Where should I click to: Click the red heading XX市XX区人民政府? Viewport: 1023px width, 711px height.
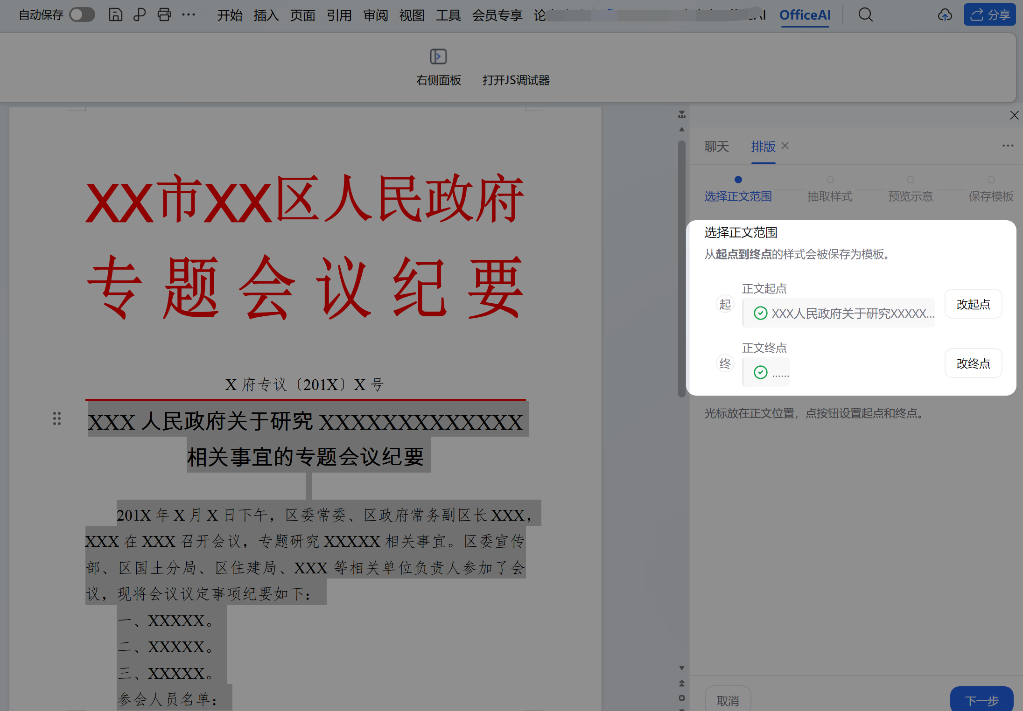[305, 199]
